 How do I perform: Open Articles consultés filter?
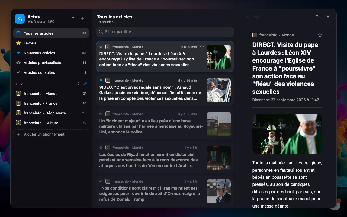point(51,72)
